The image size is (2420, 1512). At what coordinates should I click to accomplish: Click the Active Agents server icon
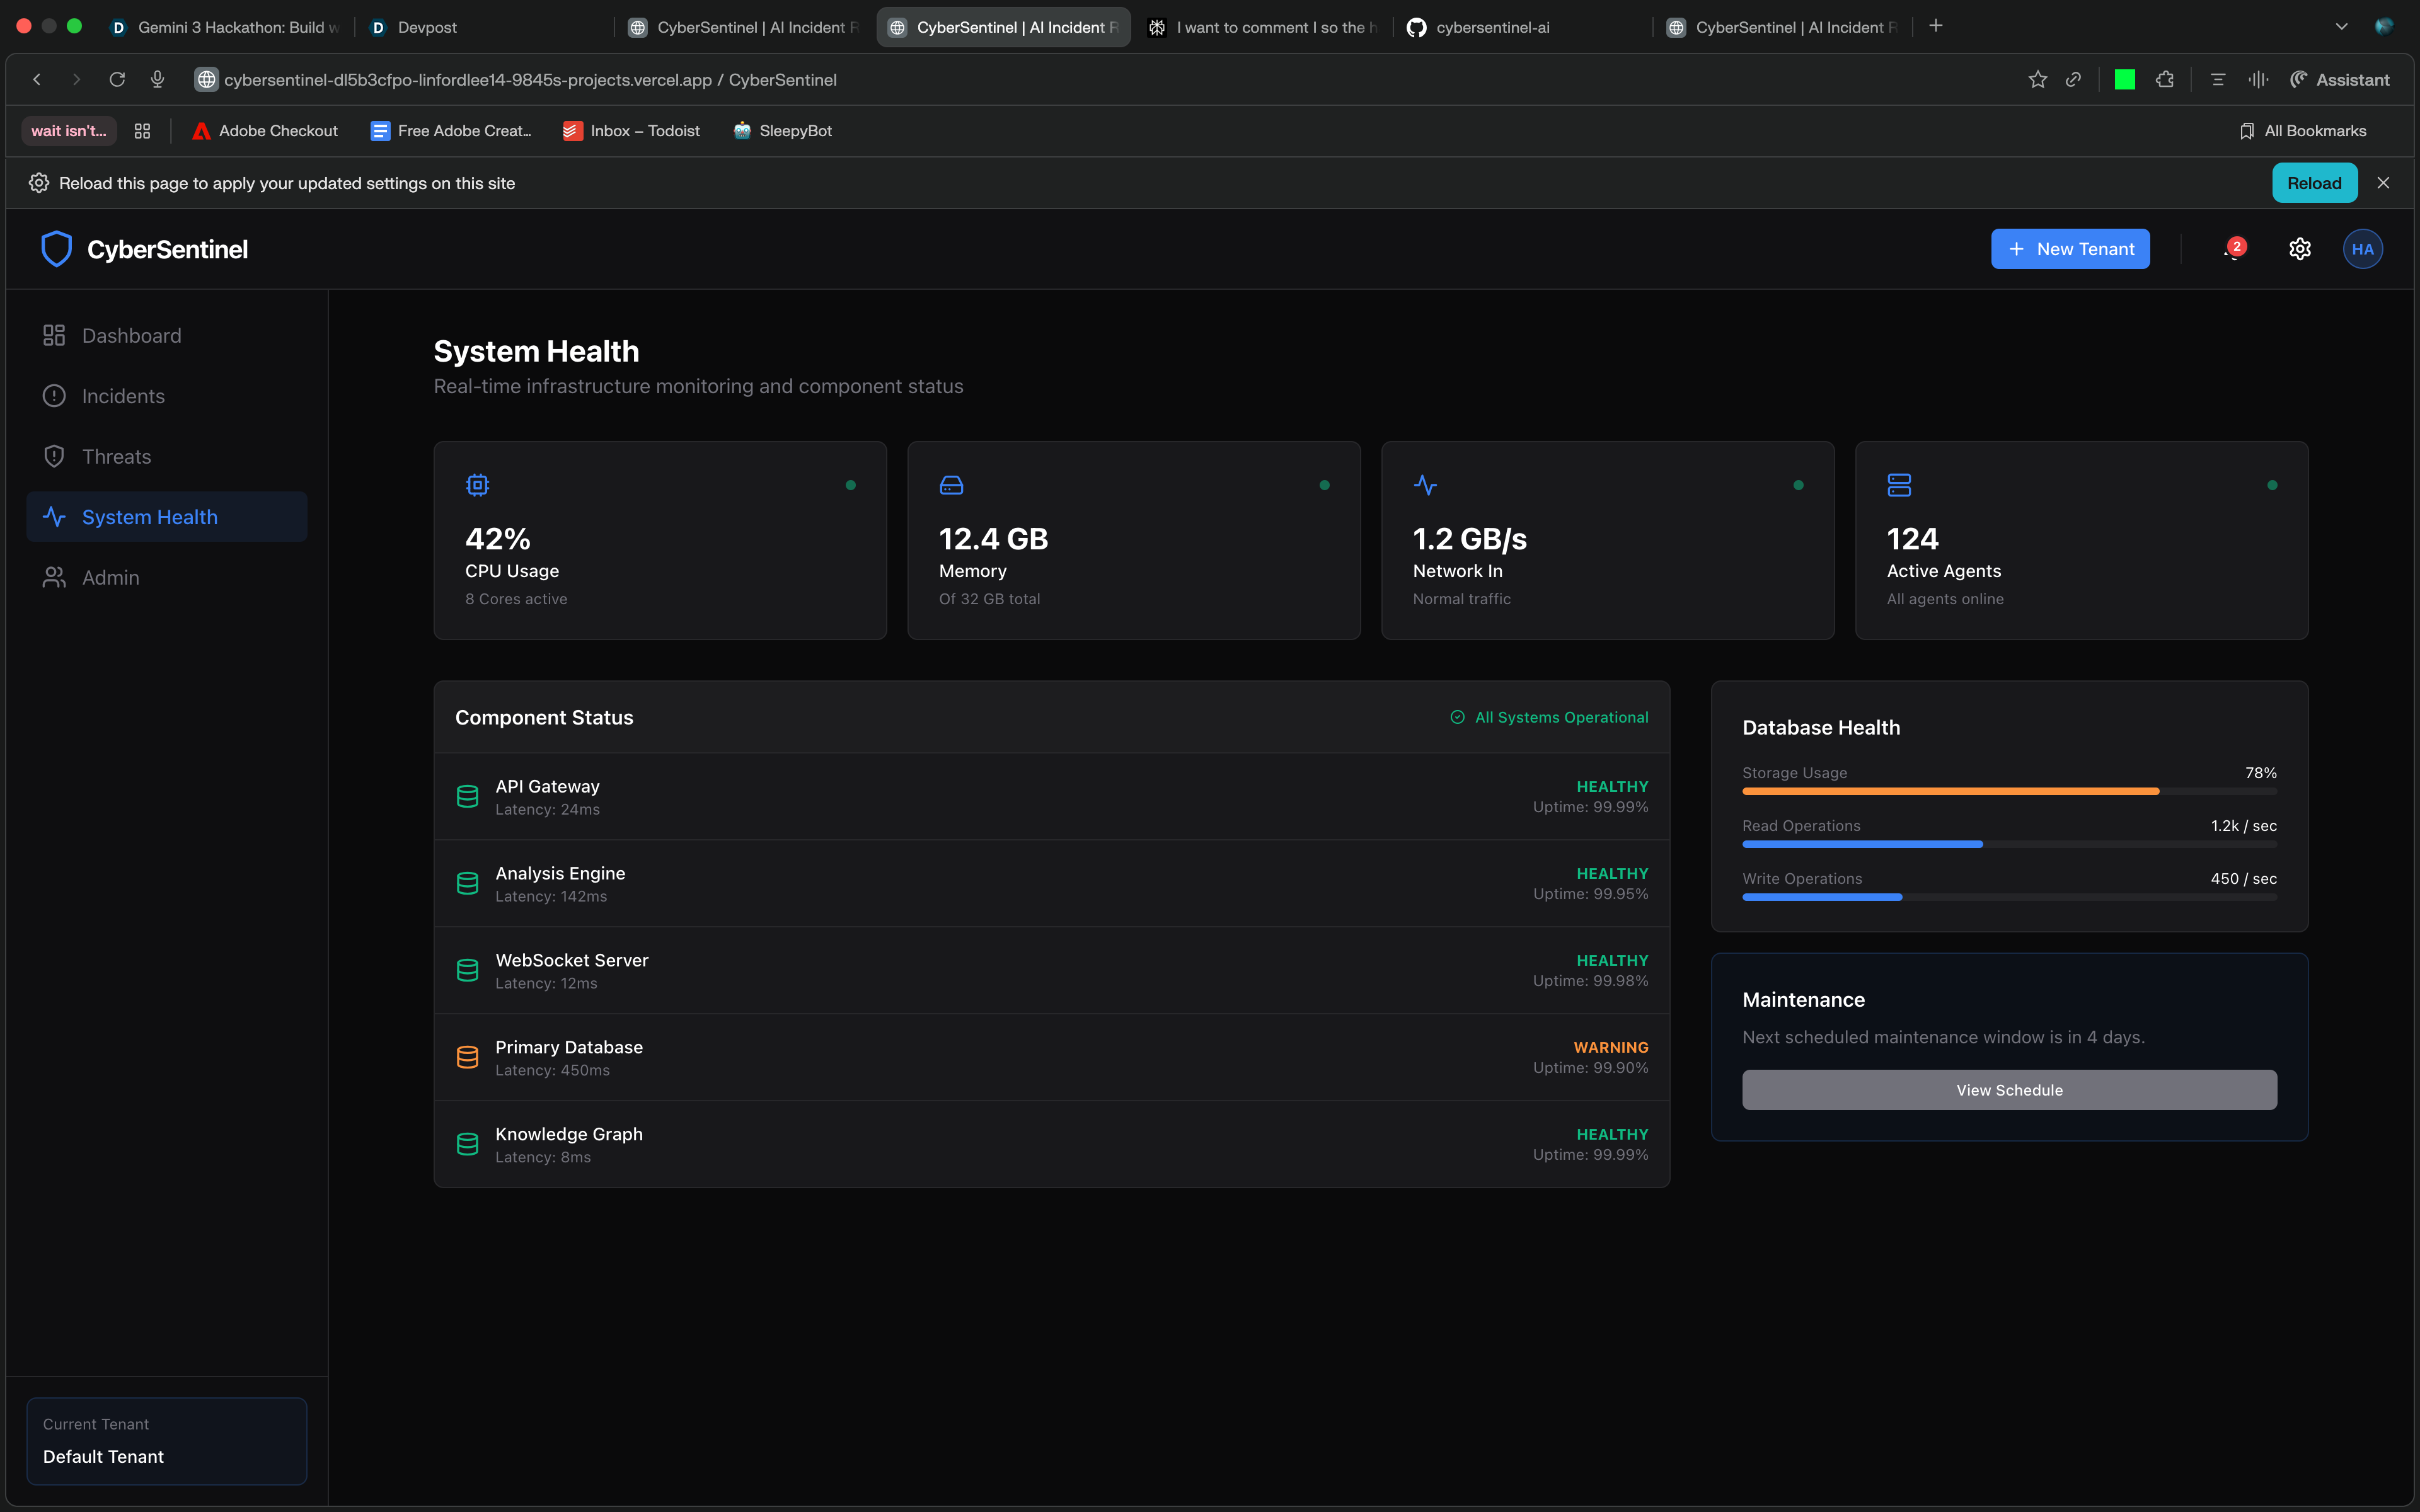click(x=1898, y=485)
